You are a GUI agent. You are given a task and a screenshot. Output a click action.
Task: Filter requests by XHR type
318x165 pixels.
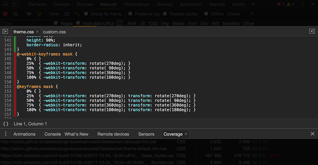(x=132, y=23)
